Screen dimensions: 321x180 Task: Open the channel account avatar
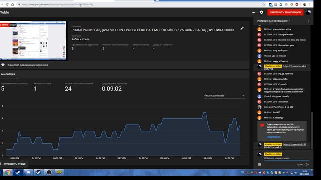point(308,12)
